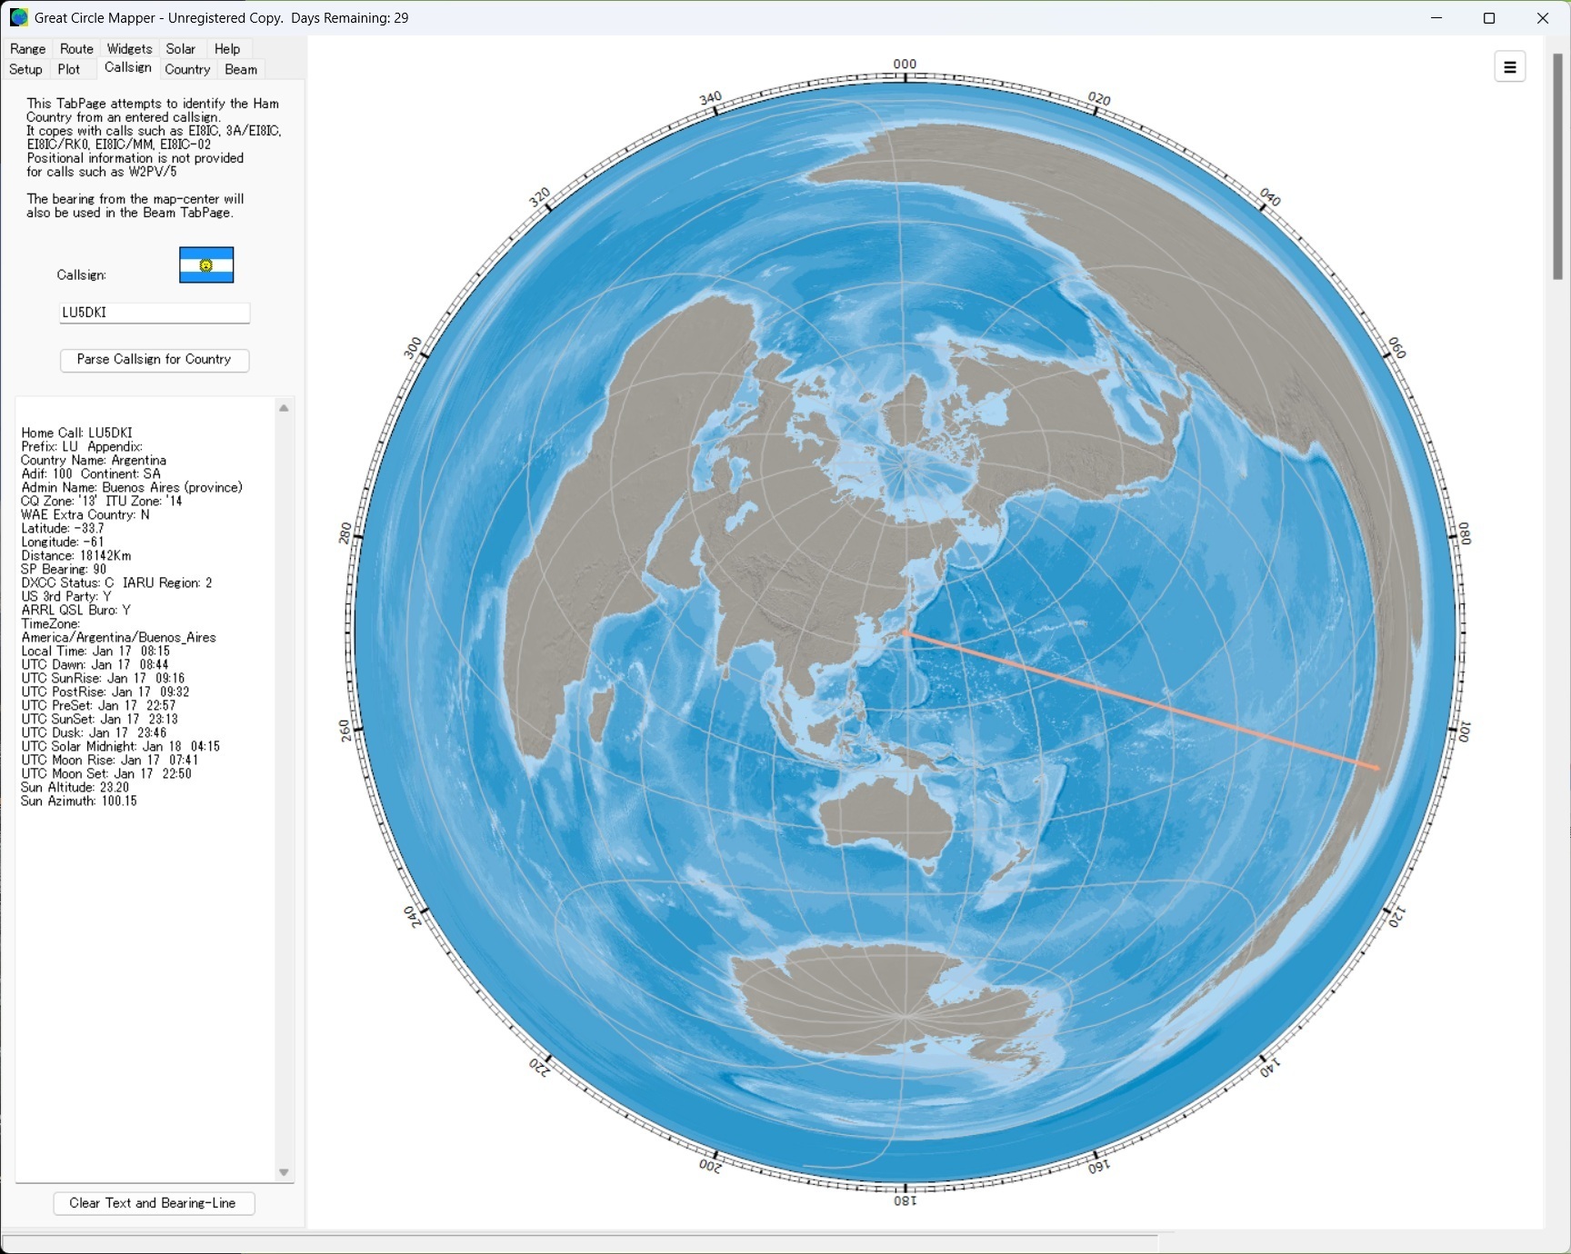Click the Argentina flag icon

pyautogui.click(x=206, y=265)
